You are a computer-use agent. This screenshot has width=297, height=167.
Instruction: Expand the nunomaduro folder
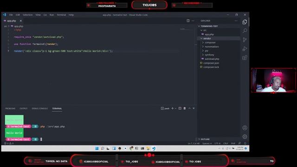(x=219, y=46)
